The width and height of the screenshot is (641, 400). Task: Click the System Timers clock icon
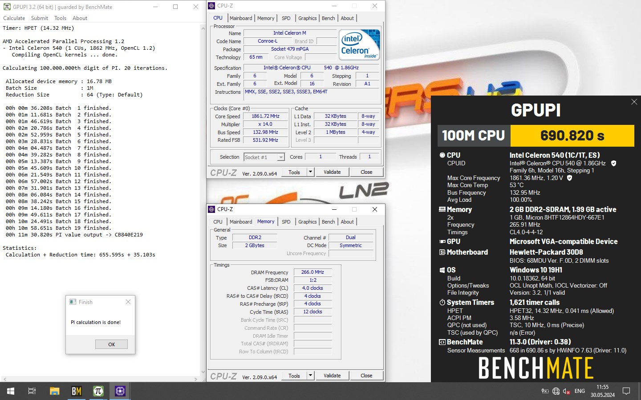pyautogui.click(x=442, y=303)
